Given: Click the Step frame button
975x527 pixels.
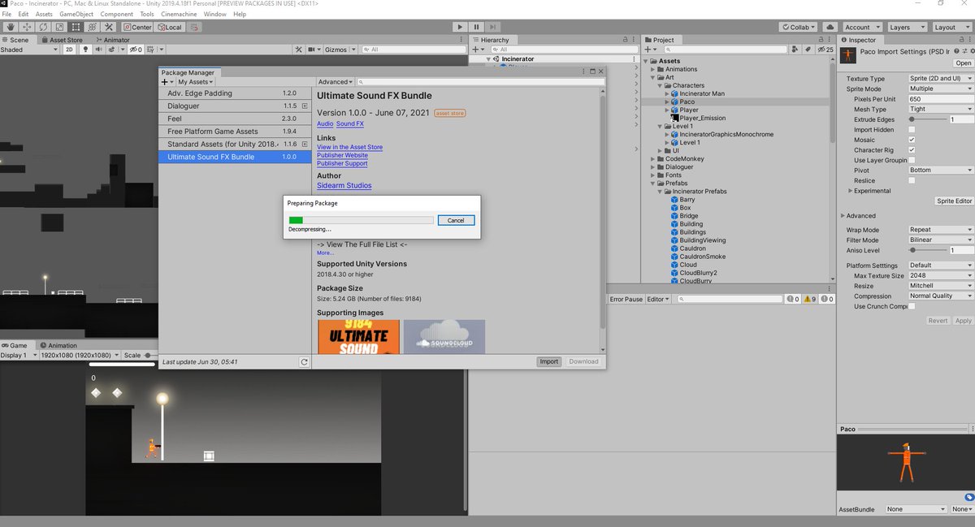Looking at the screenshot, I should [x=494, y=27].
